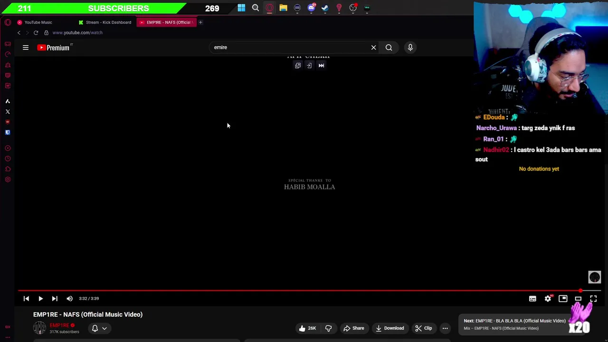Image resolution: width=608 pixels, height=342 pixels.
Task: Select the EMP1RE - NAFS browser tab
Action: pyautogui.click(x=166, y=22)
